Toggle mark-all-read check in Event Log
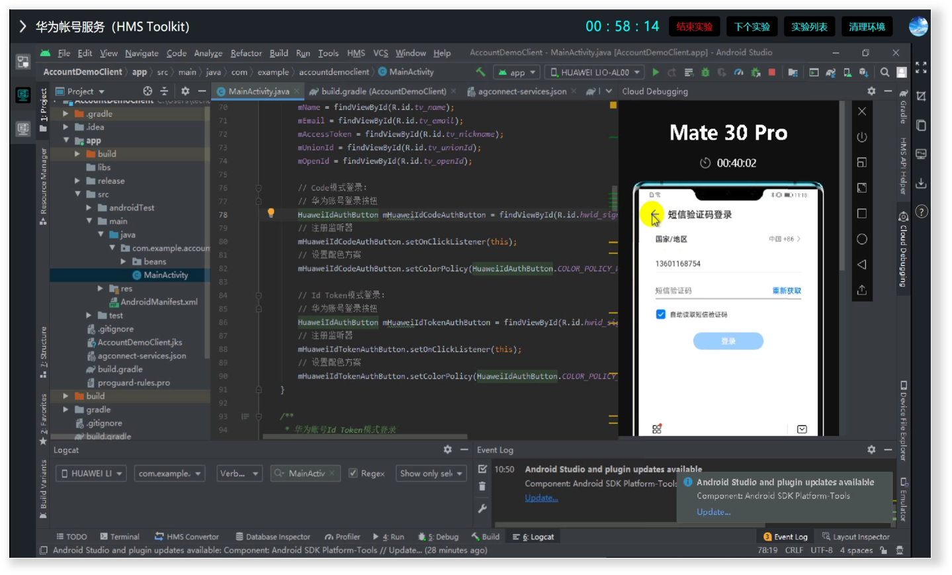 coord(482,469)
